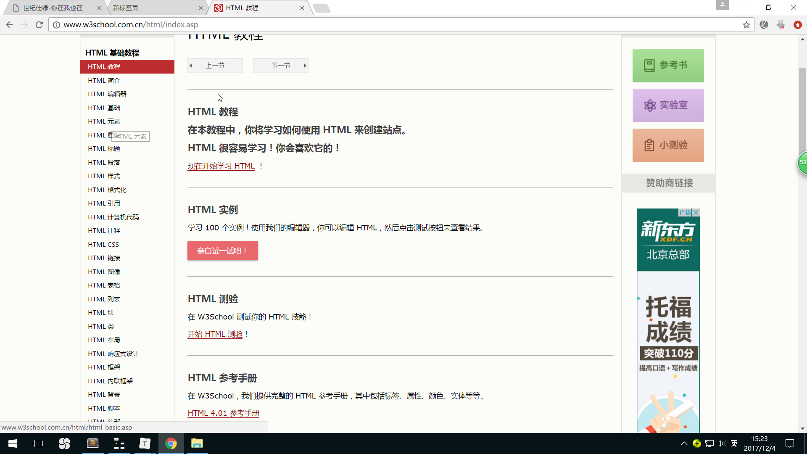Image resolution: width=807 pixels, height=454 pixels.
Task: Click the Chrome browser taskbar icon
Action: tap(171, 443)
